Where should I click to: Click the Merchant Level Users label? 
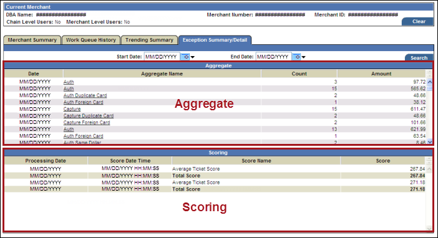[x=94, y=22]
